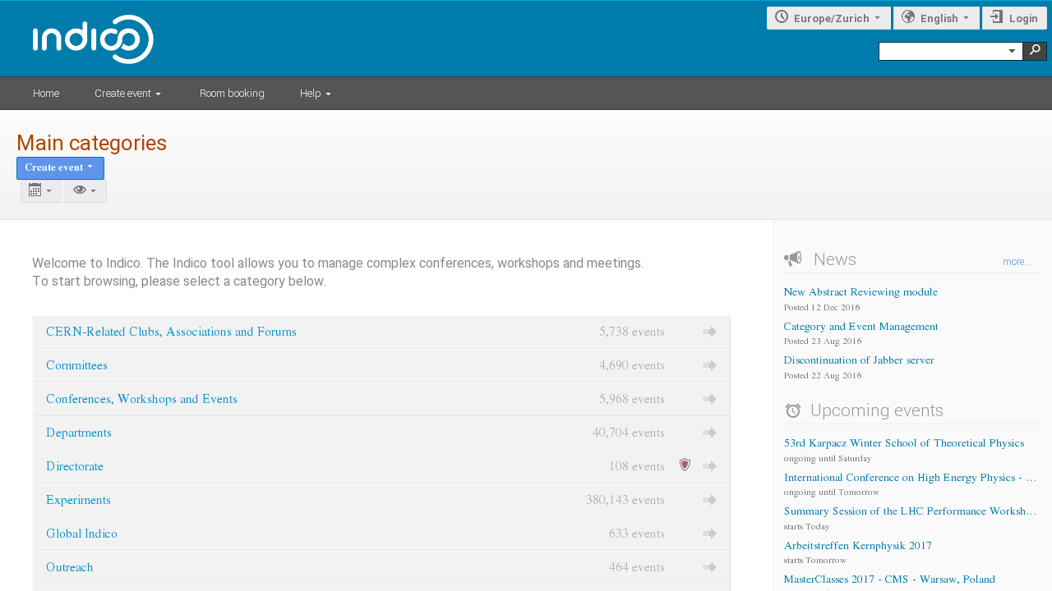Open the Help menu
The width and height of the screenshot is (1052, 591).
316,94
